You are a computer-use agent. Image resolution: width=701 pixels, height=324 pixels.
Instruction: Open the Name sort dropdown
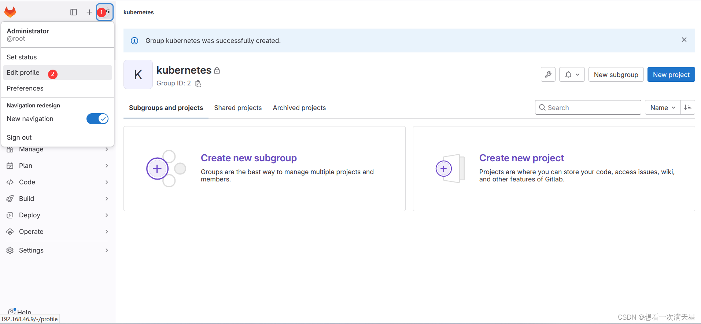click(x=663, y=107)
